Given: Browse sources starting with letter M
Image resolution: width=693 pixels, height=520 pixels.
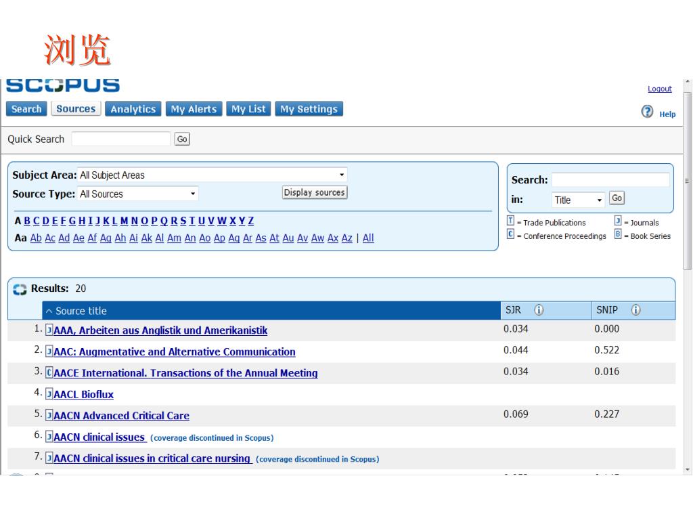Looking at the screenshot, I should pos(125,221).
